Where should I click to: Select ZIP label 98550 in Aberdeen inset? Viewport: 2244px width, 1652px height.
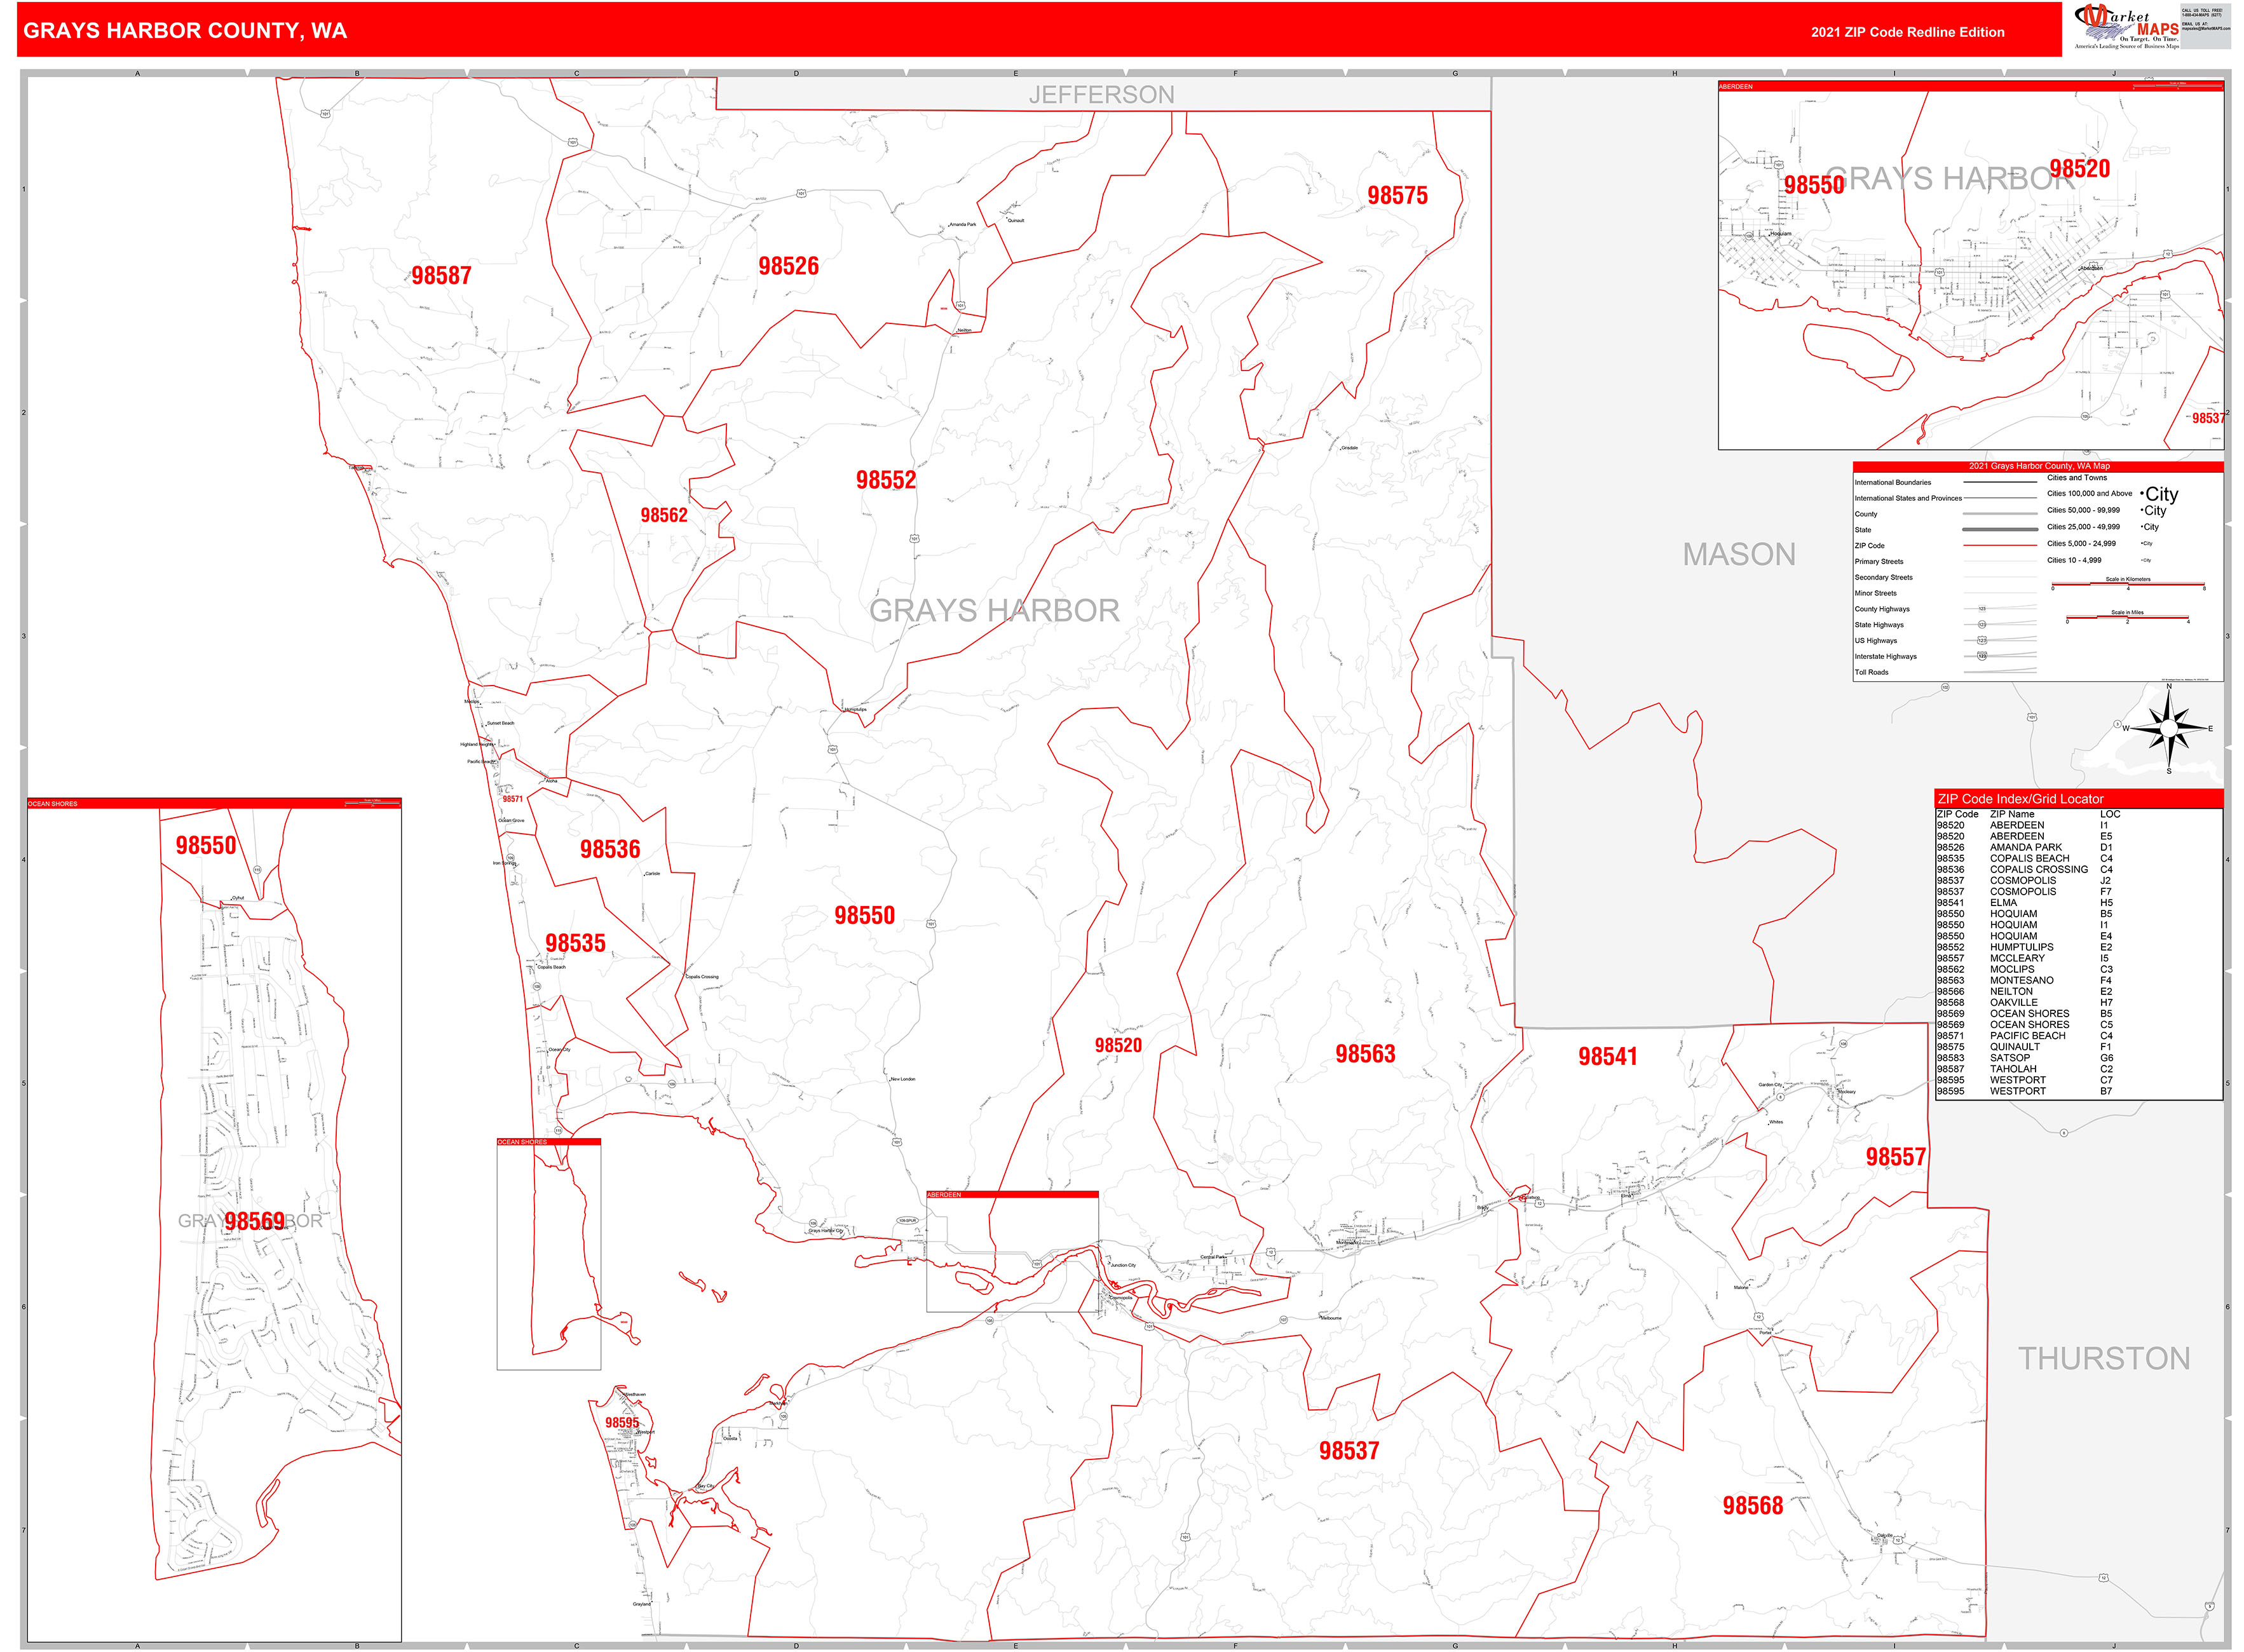click(1814, 185)
